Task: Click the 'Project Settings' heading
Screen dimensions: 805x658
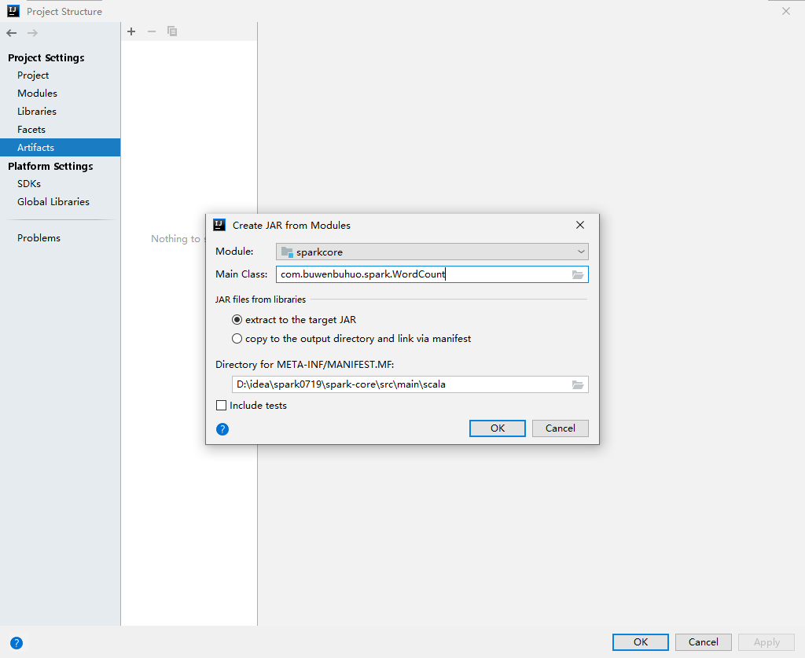Action: [x=46, y=58]
